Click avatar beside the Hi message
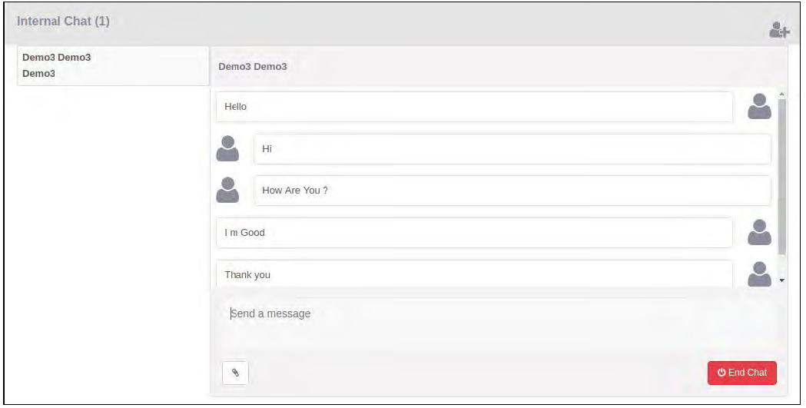This screenshot has width=806, height=408. [227, 148]
